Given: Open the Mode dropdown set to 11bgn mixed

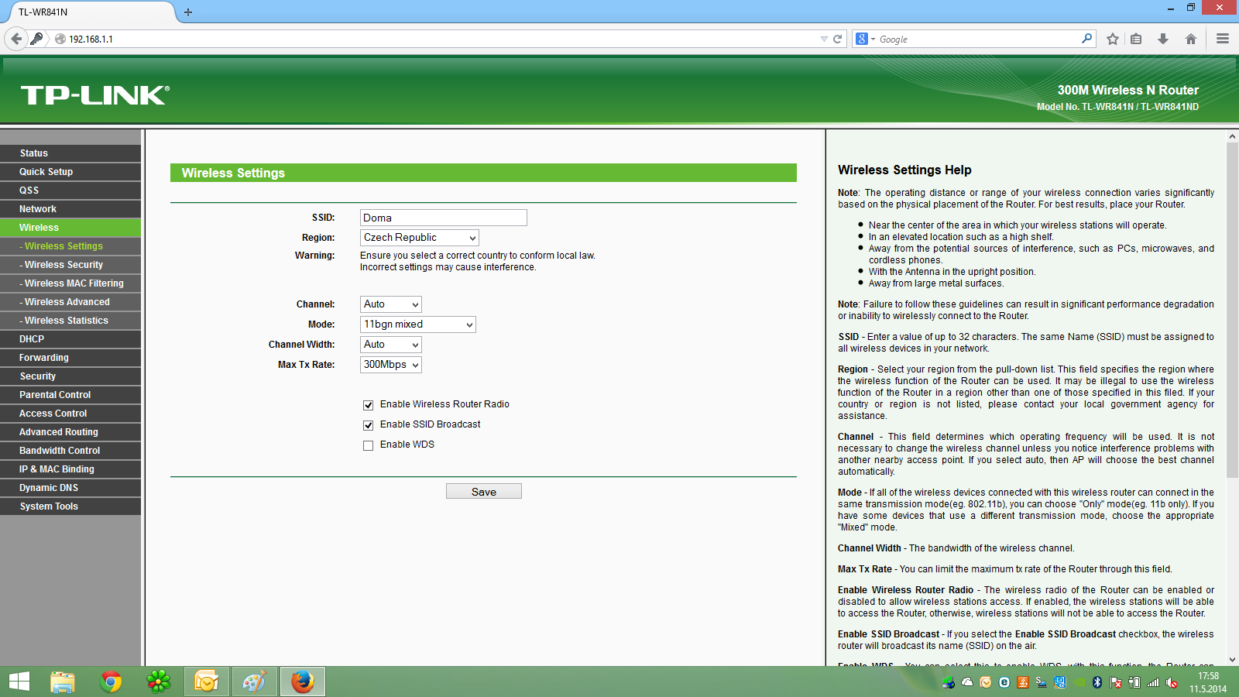Looking at the screenshot, I should coord(417,324).
